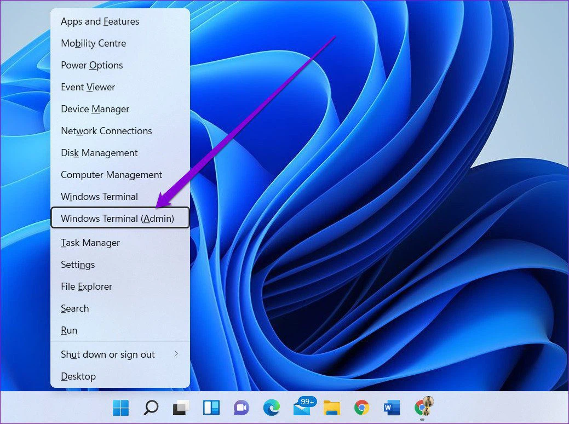The image size is (569, 424).
Task: Click Run in the menu
Action: [69, 330]
